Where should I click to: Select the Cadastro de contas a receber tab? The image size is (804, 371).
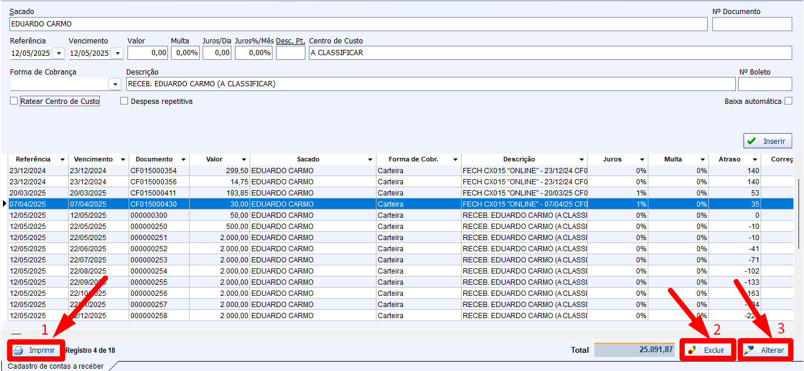pyautogui.click(x=56, y=366)
